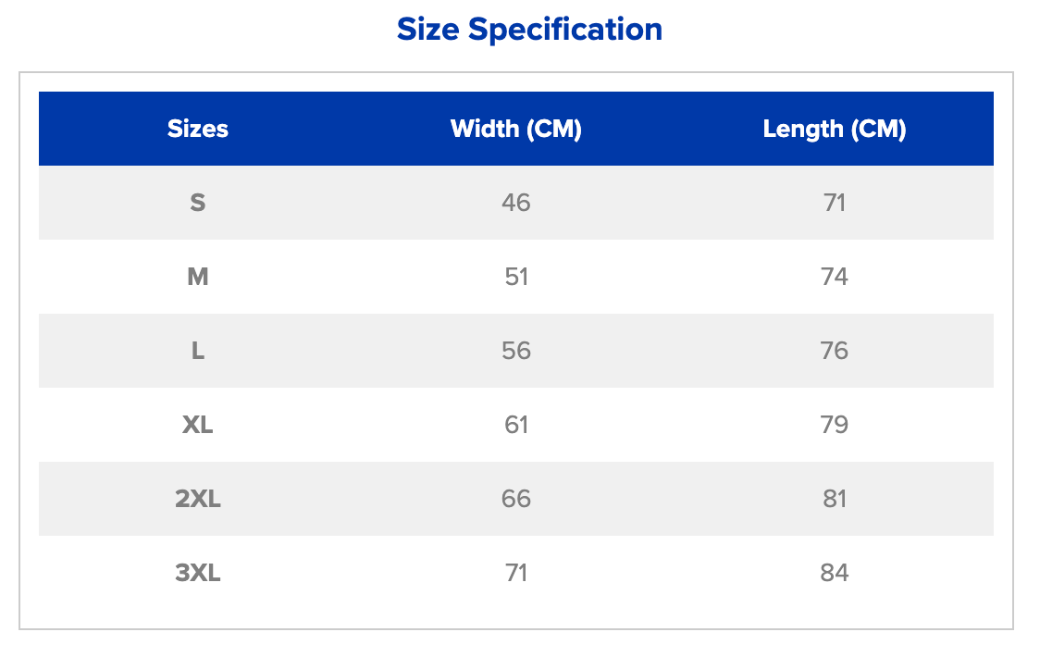Click width value 51 for size M
Screen dimensions: 1040x657
(516, 277)
